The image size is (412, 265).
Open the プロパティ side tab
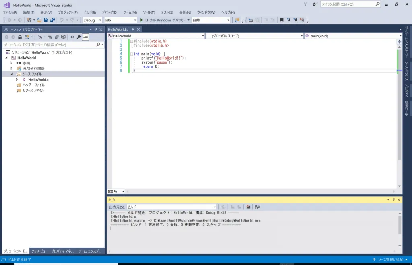click(407, 91)
